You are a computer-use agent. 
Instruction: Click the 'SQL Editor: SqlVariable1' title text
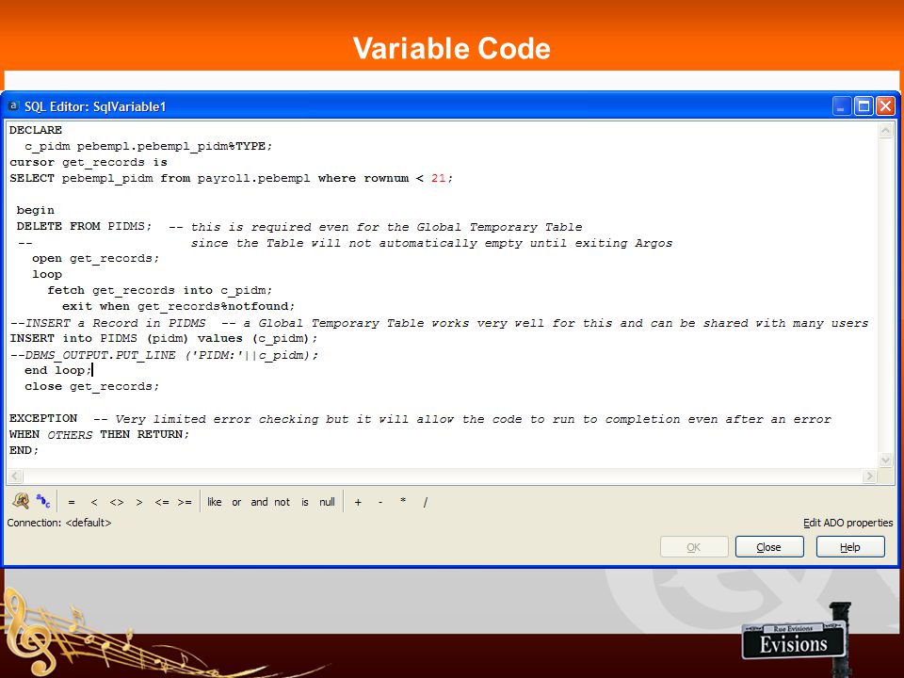95,106
